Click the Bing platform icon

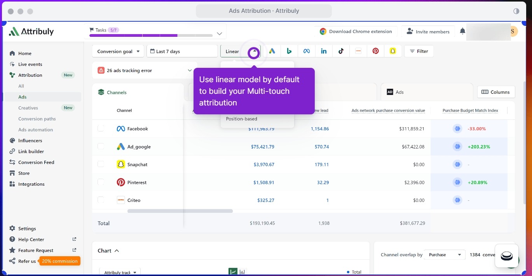tap(289, 50)
